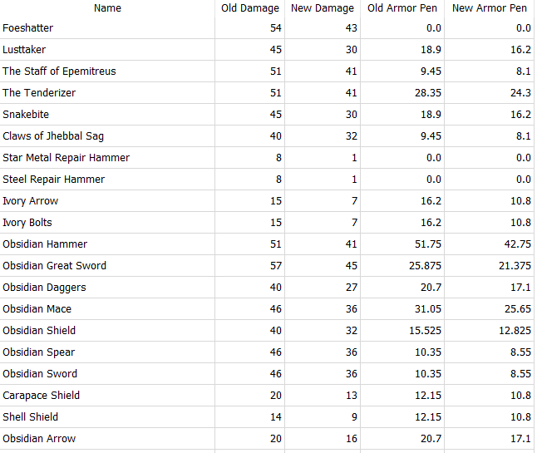Click the Lusttaker row name

[x=24, y=50]
